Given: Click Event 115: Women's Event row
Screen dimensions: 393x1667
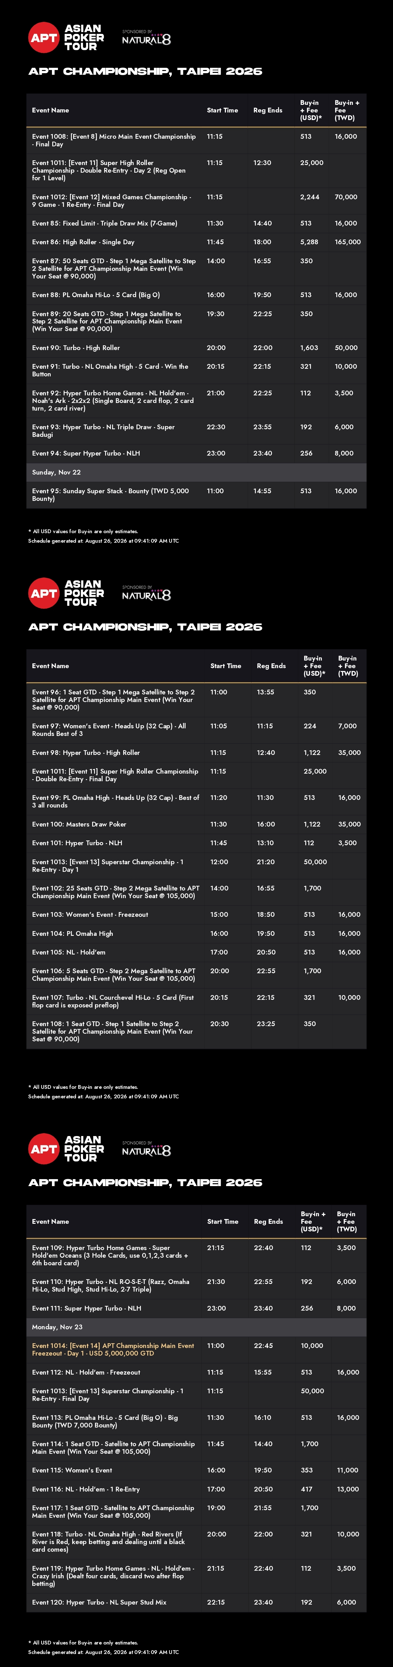Looking at the screenshot, I should pos(196,1470).
